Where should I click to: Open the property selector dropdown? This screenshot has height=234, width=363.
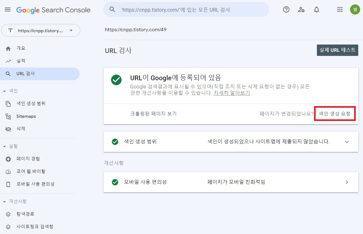41,30
